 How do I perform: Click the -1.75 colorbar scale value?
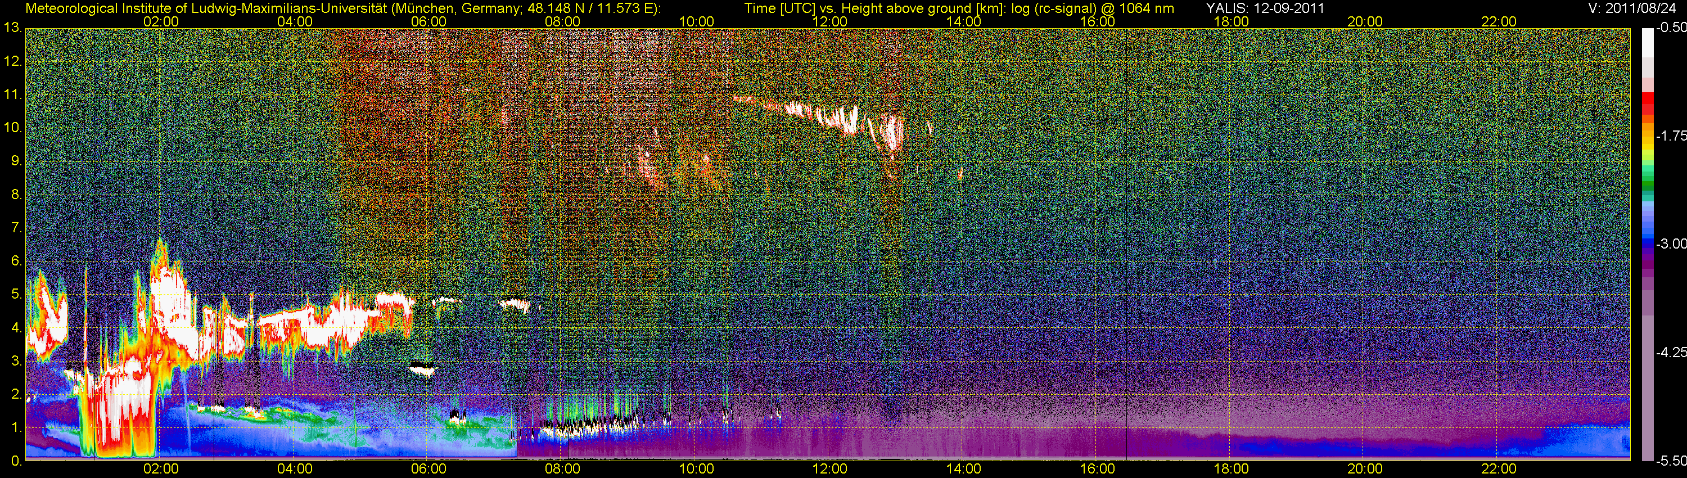pos(1671,136)
